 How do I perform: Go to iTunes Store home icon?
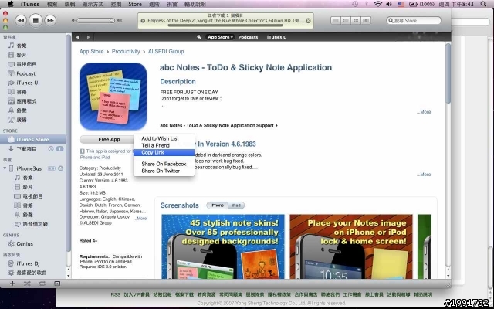pos(199,37)
